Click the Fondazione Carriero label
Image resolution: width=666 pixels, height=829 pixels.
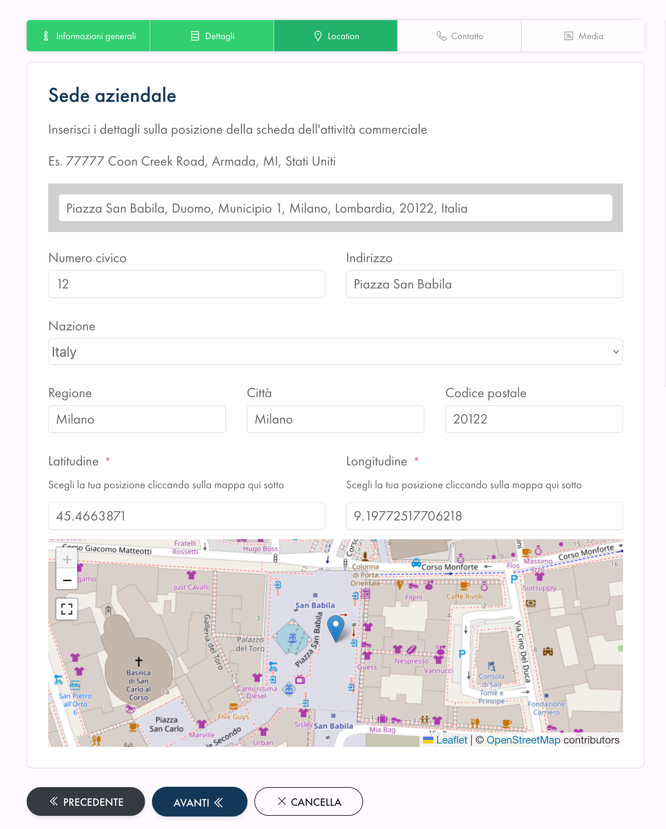pyautogui.click(x=546, y=708)
